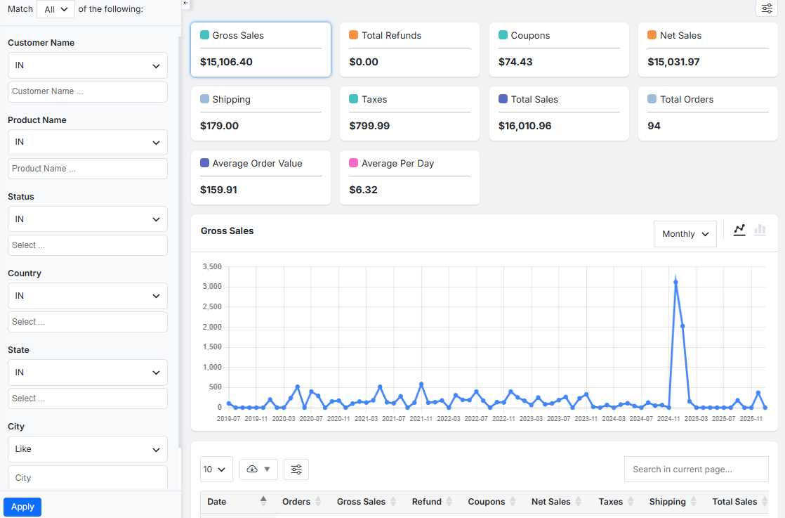The height and width of the screenshot is (518, 785).
Task: Sort by the Taxes column arrows
Action: (631, 501)
